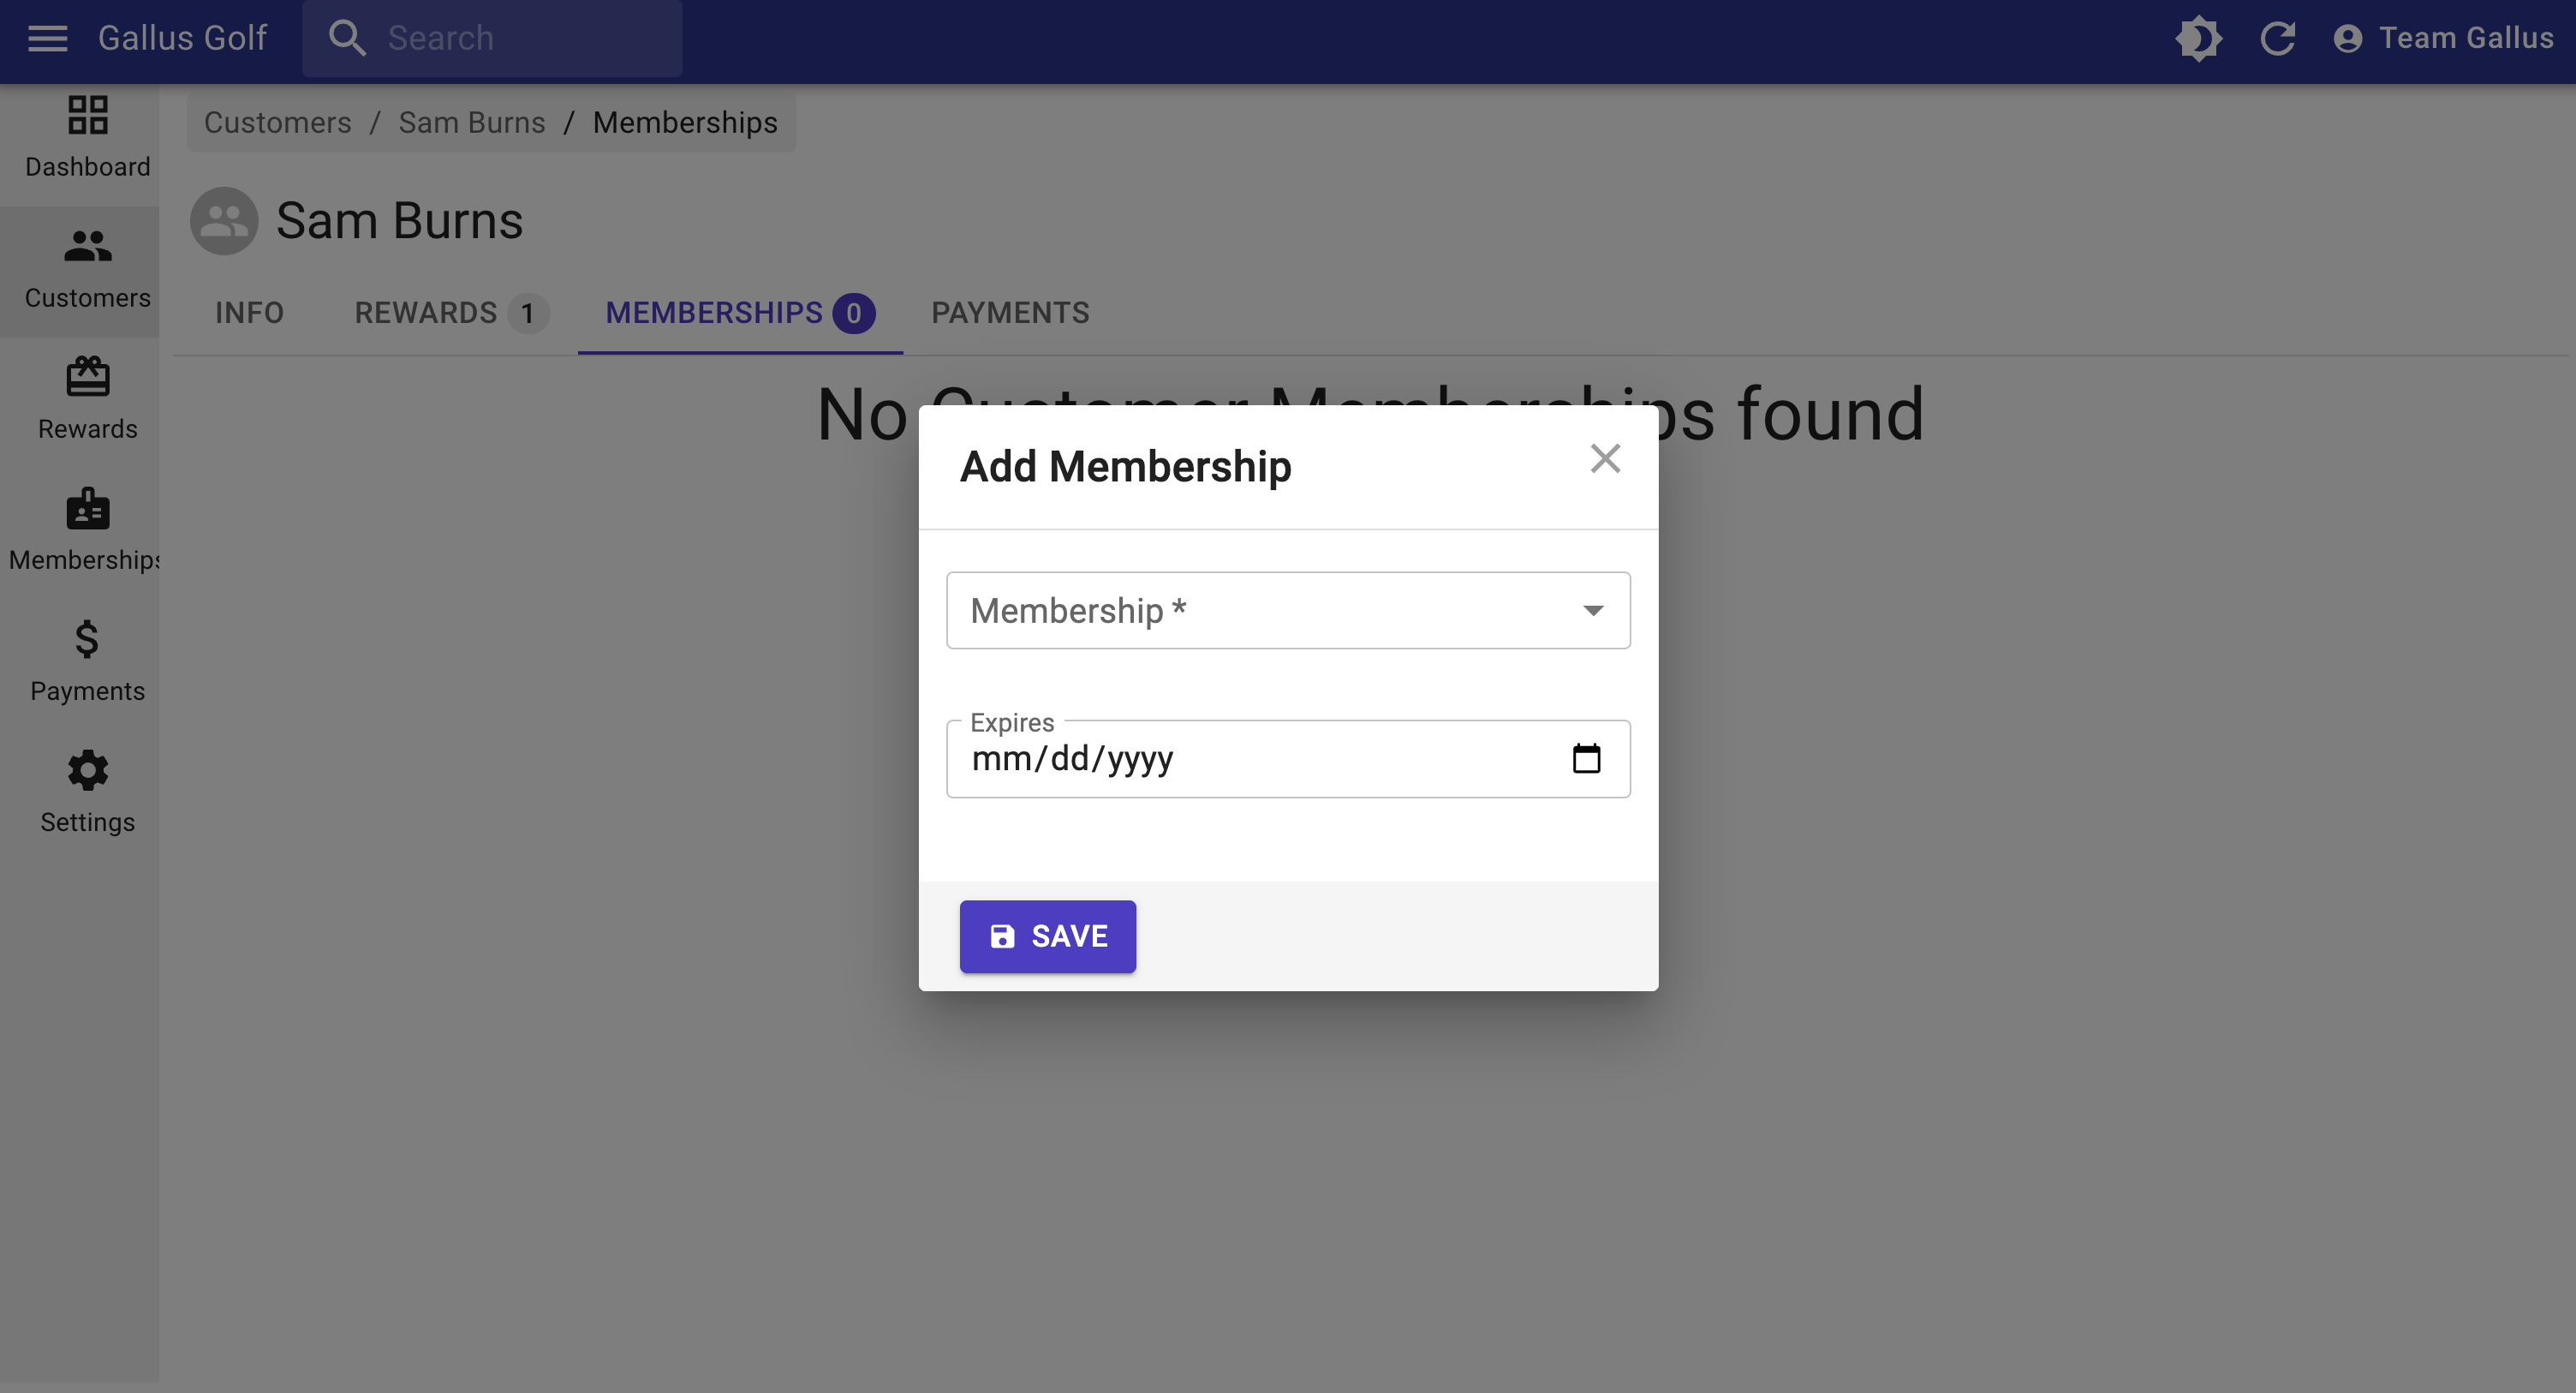The image size is (2576, 1393).
Task: Select Customers in the sidebar
Action: point(87,268)
